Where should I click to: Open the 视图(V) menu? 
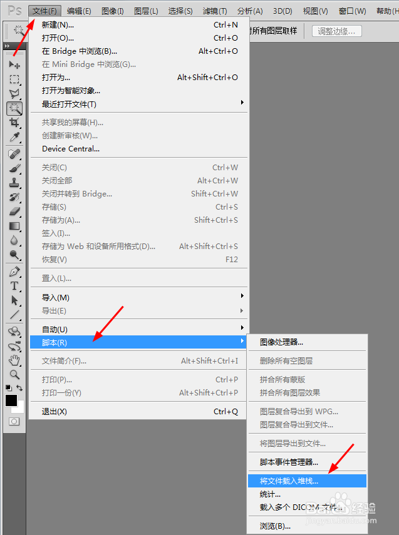[x=315, y=11]
